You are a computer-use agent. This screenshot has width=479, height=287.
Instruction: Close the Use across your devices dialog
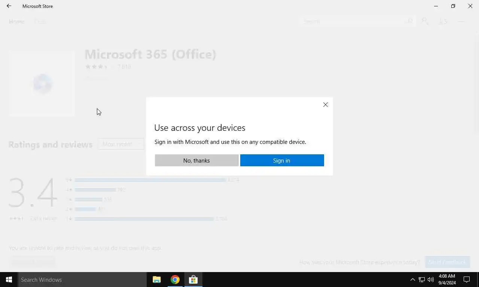(x=326, y=105)
